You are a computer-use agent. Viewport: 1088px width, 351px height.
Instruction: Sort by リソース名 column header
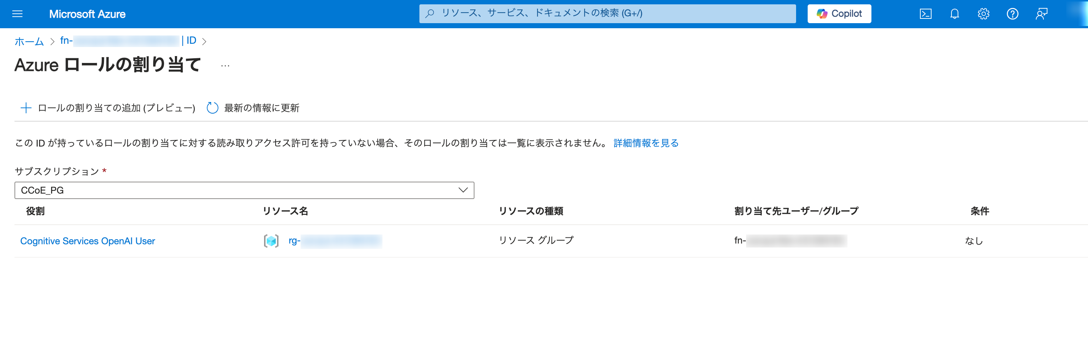285,211
